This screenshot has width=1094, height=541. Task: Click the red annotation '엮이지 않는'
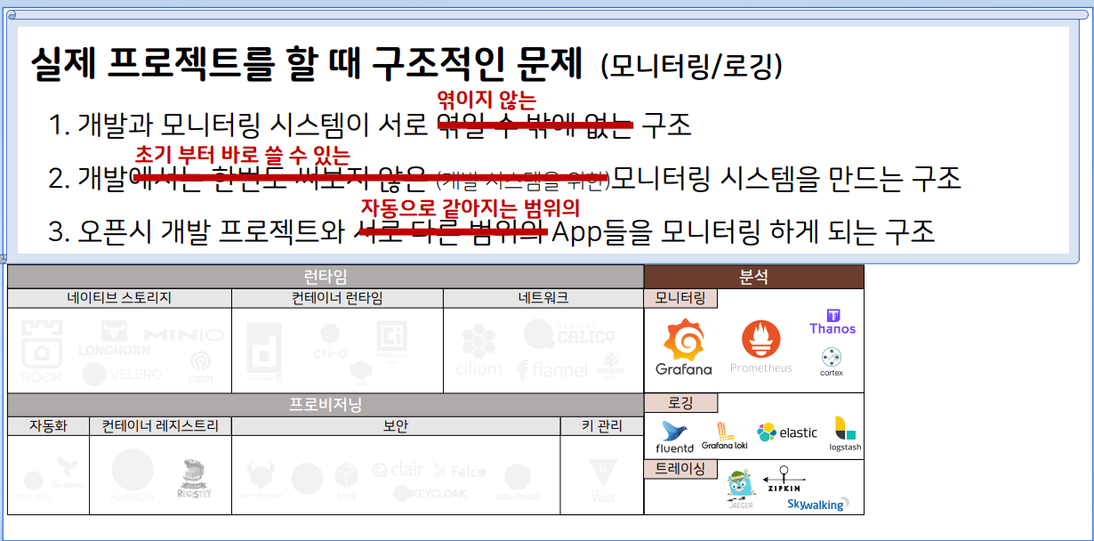[487, 98]
